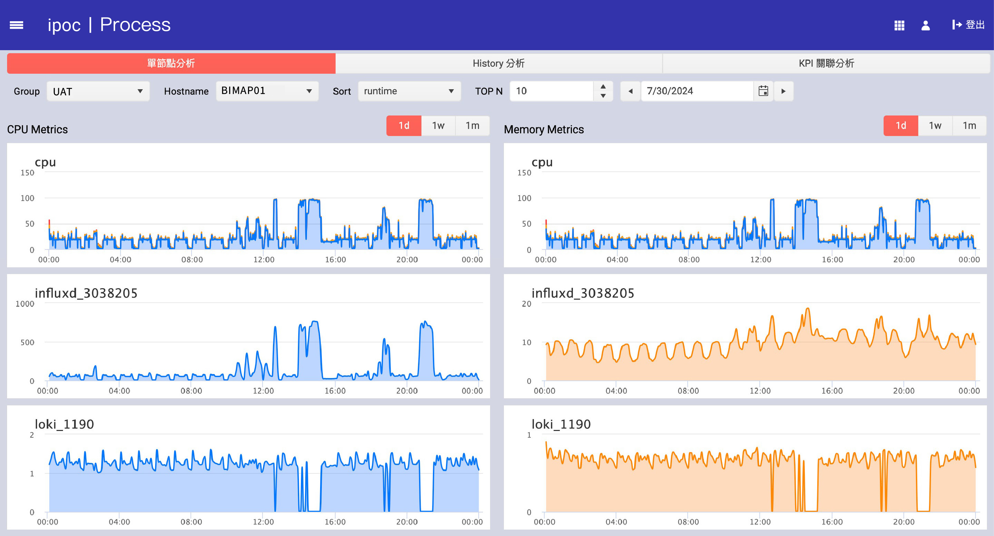Click the Hostname label

point(186,92)
